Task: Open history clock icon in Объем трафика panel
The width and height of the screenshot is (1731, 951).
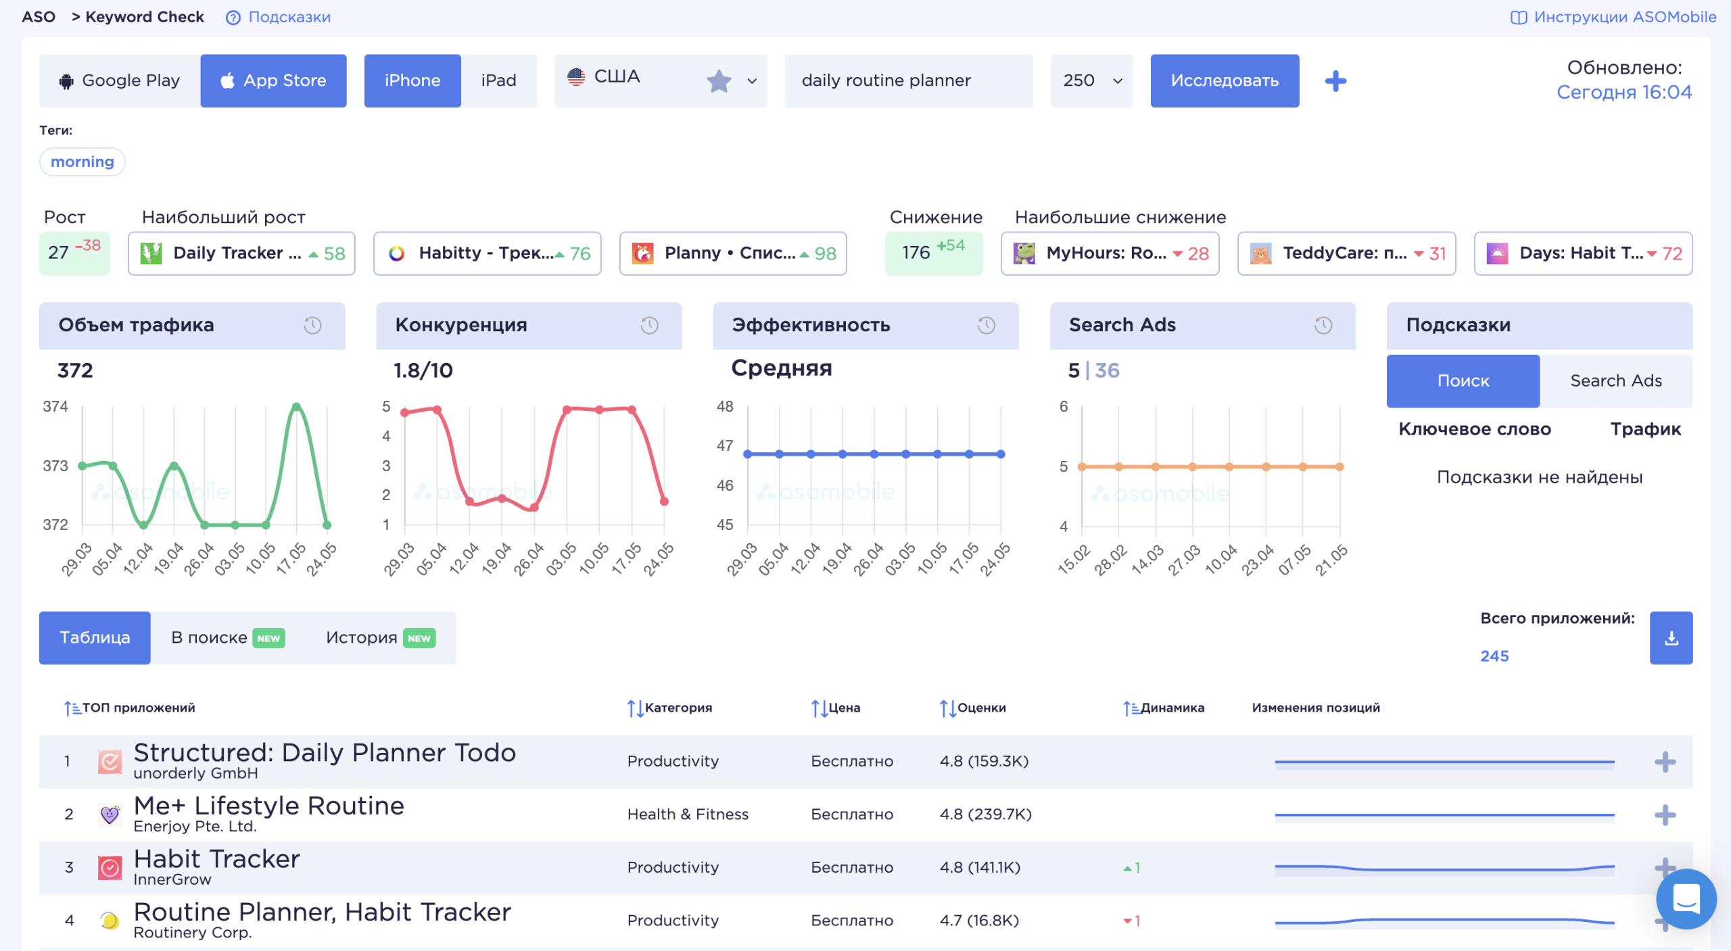Action: 312,325
